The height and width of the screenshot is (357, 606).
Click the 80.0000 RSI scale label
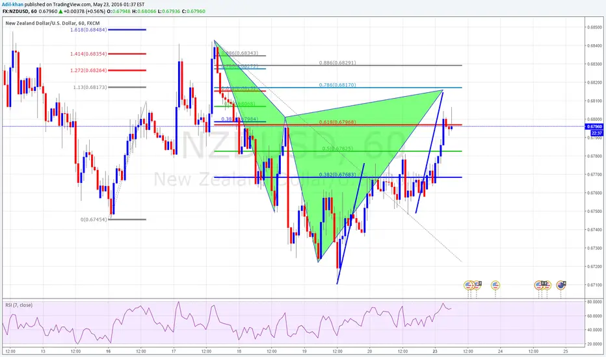click(x=595, y=302)
